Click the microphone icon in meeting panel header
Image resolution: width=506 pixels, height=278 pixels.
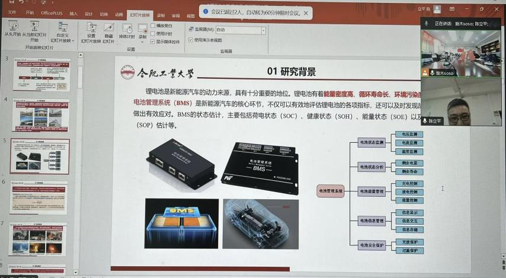426,23
